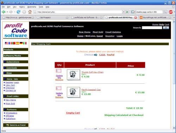Click the Forward arrow button
The width and height of the screenshot is (176, 133).
[x=11, y=12]
